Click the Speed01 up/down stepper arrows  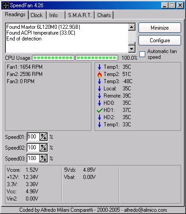tap(43, 137)
